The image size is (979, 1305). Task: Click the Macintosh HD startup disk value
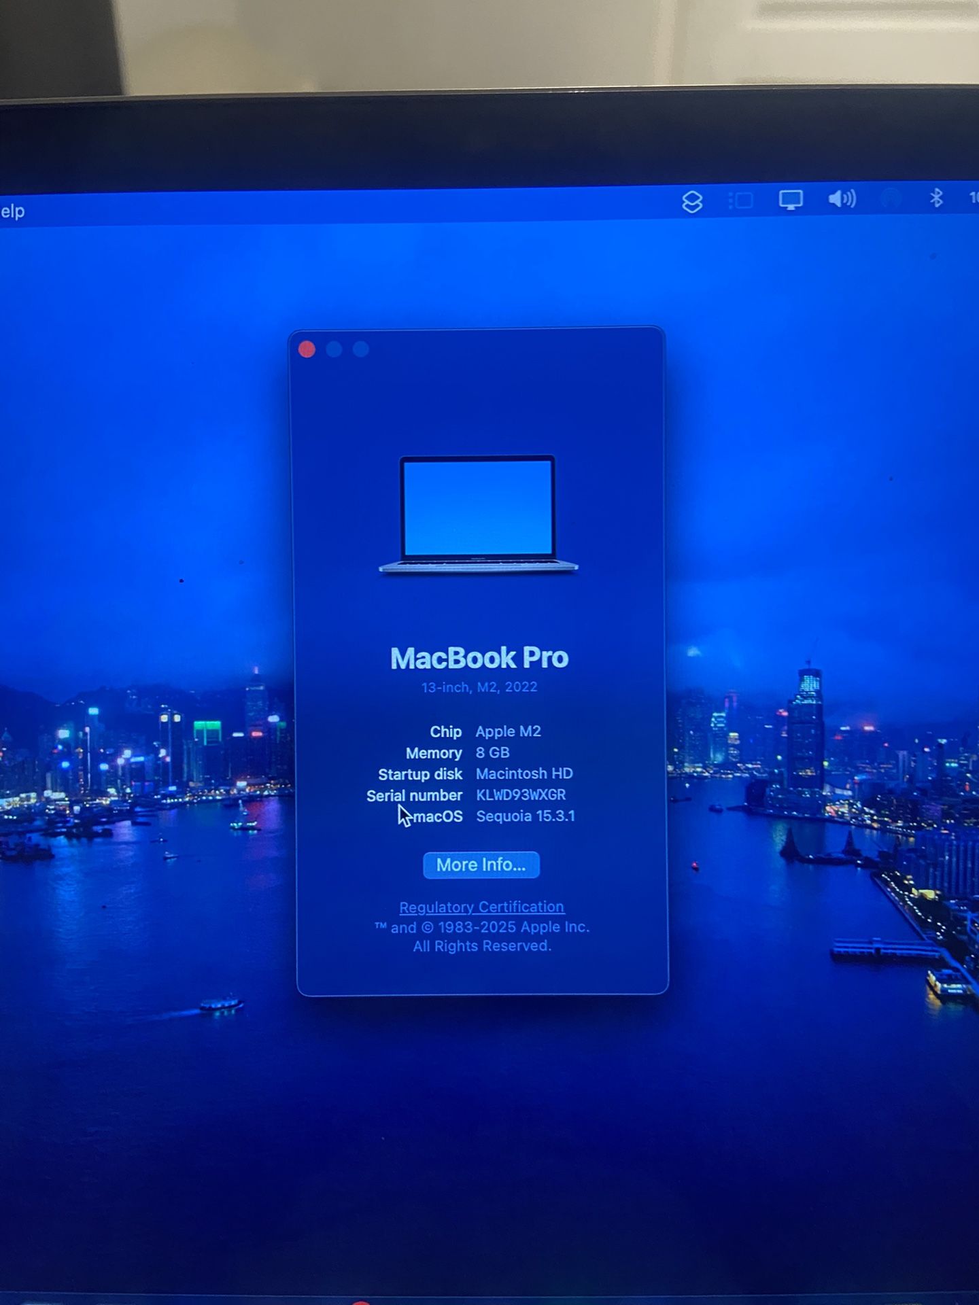click(x=524, y=773)
